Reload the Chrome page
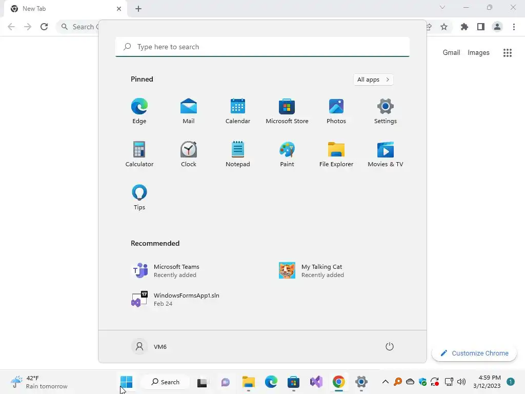Image resolution: width=525 pixels, height=394 pixels. tap(44, 27)
